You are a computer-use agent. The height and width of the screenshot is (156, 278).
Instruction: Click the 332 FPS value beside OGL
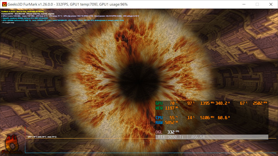pyautogui.click(x=173, y=132)
